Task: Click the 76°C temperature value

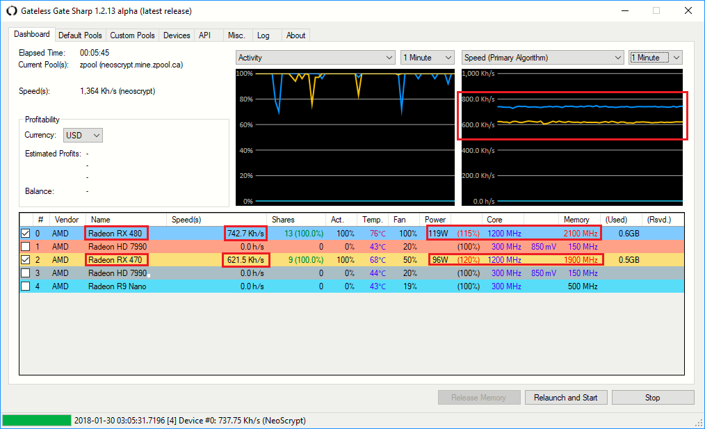Action: click(x=378, y=234)
